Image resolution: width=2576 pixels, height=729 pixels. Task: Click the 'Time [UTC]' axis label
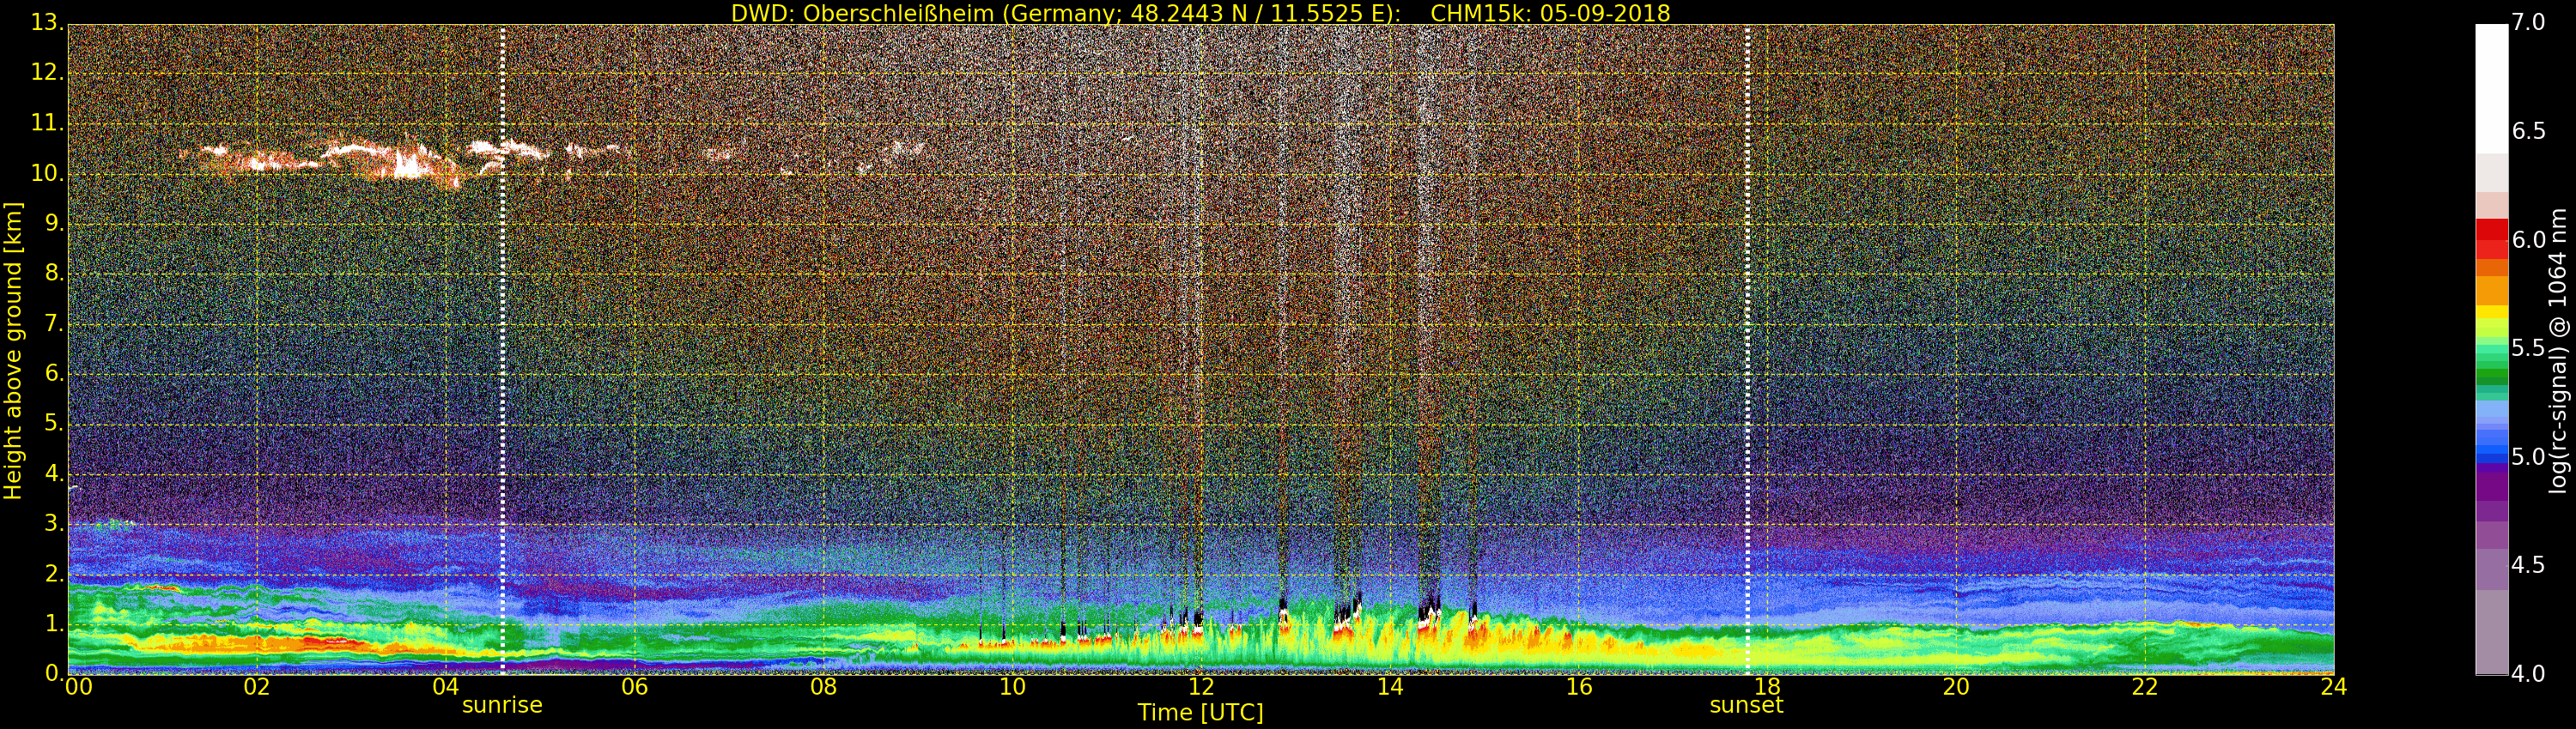1200,713
